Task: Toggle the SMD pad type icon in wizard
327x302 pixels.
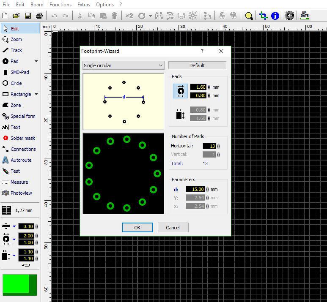Action: click(x=180, y=114)
